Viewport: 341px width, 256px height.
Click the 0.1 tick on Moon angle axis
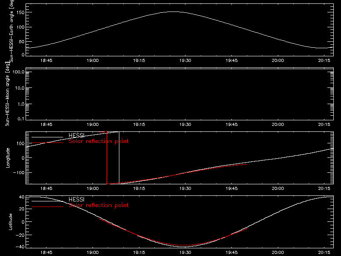[x=21, y=119]
